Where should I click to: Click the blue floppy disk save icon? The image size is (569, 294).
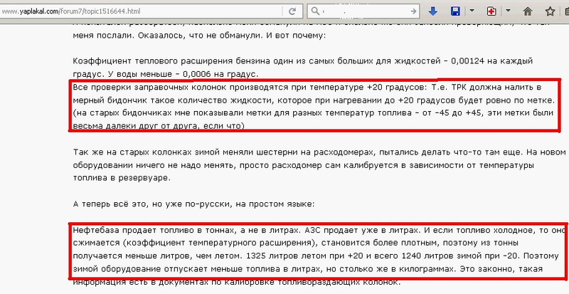pyautogui.click(x=455, y=11)
